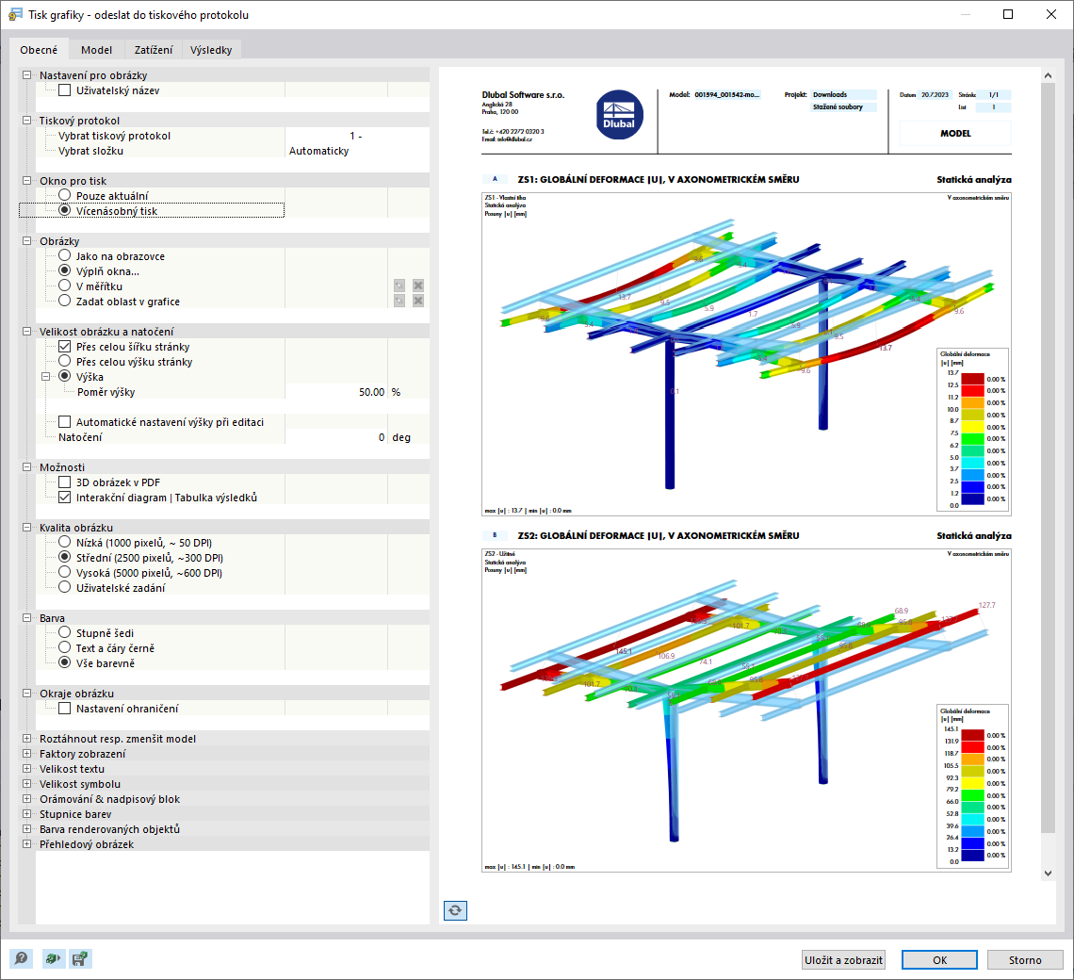Click ZS1 deformation preview image
Screen dimensions: 1074x980
746,353
